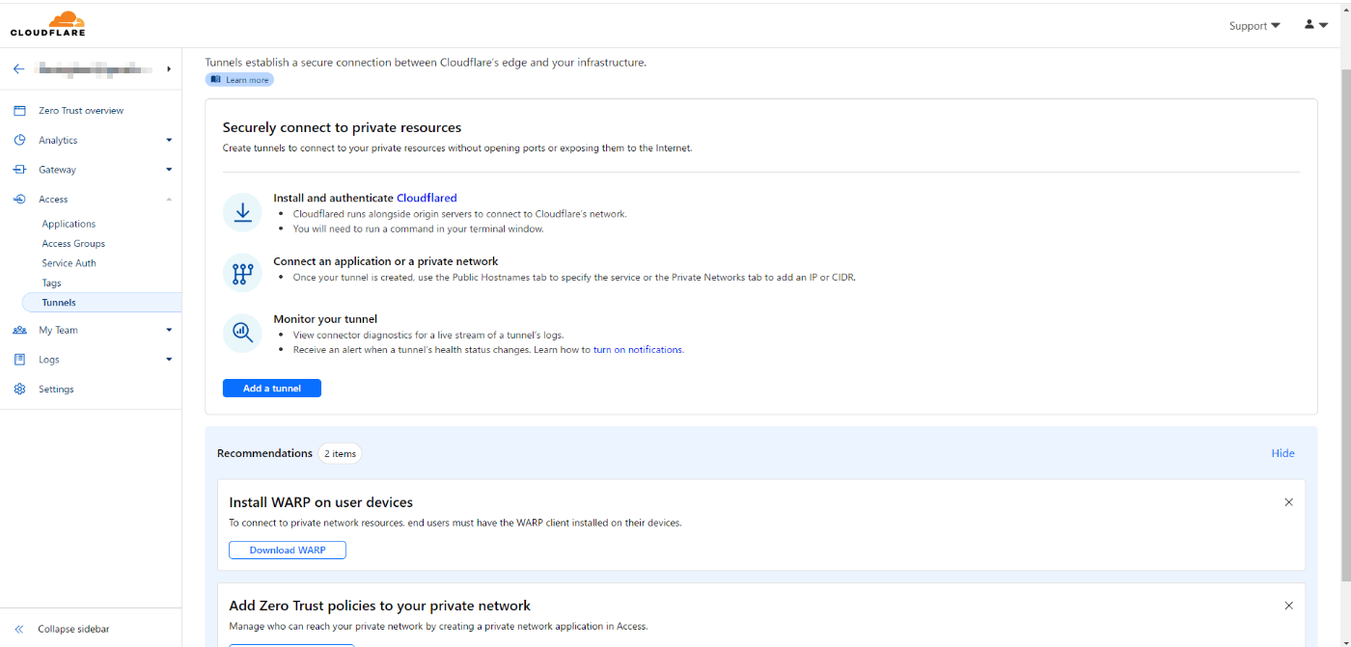Click the Recommendations label
The height and width of the screenshot is (647, 1351).
click(x=264, y=453)
